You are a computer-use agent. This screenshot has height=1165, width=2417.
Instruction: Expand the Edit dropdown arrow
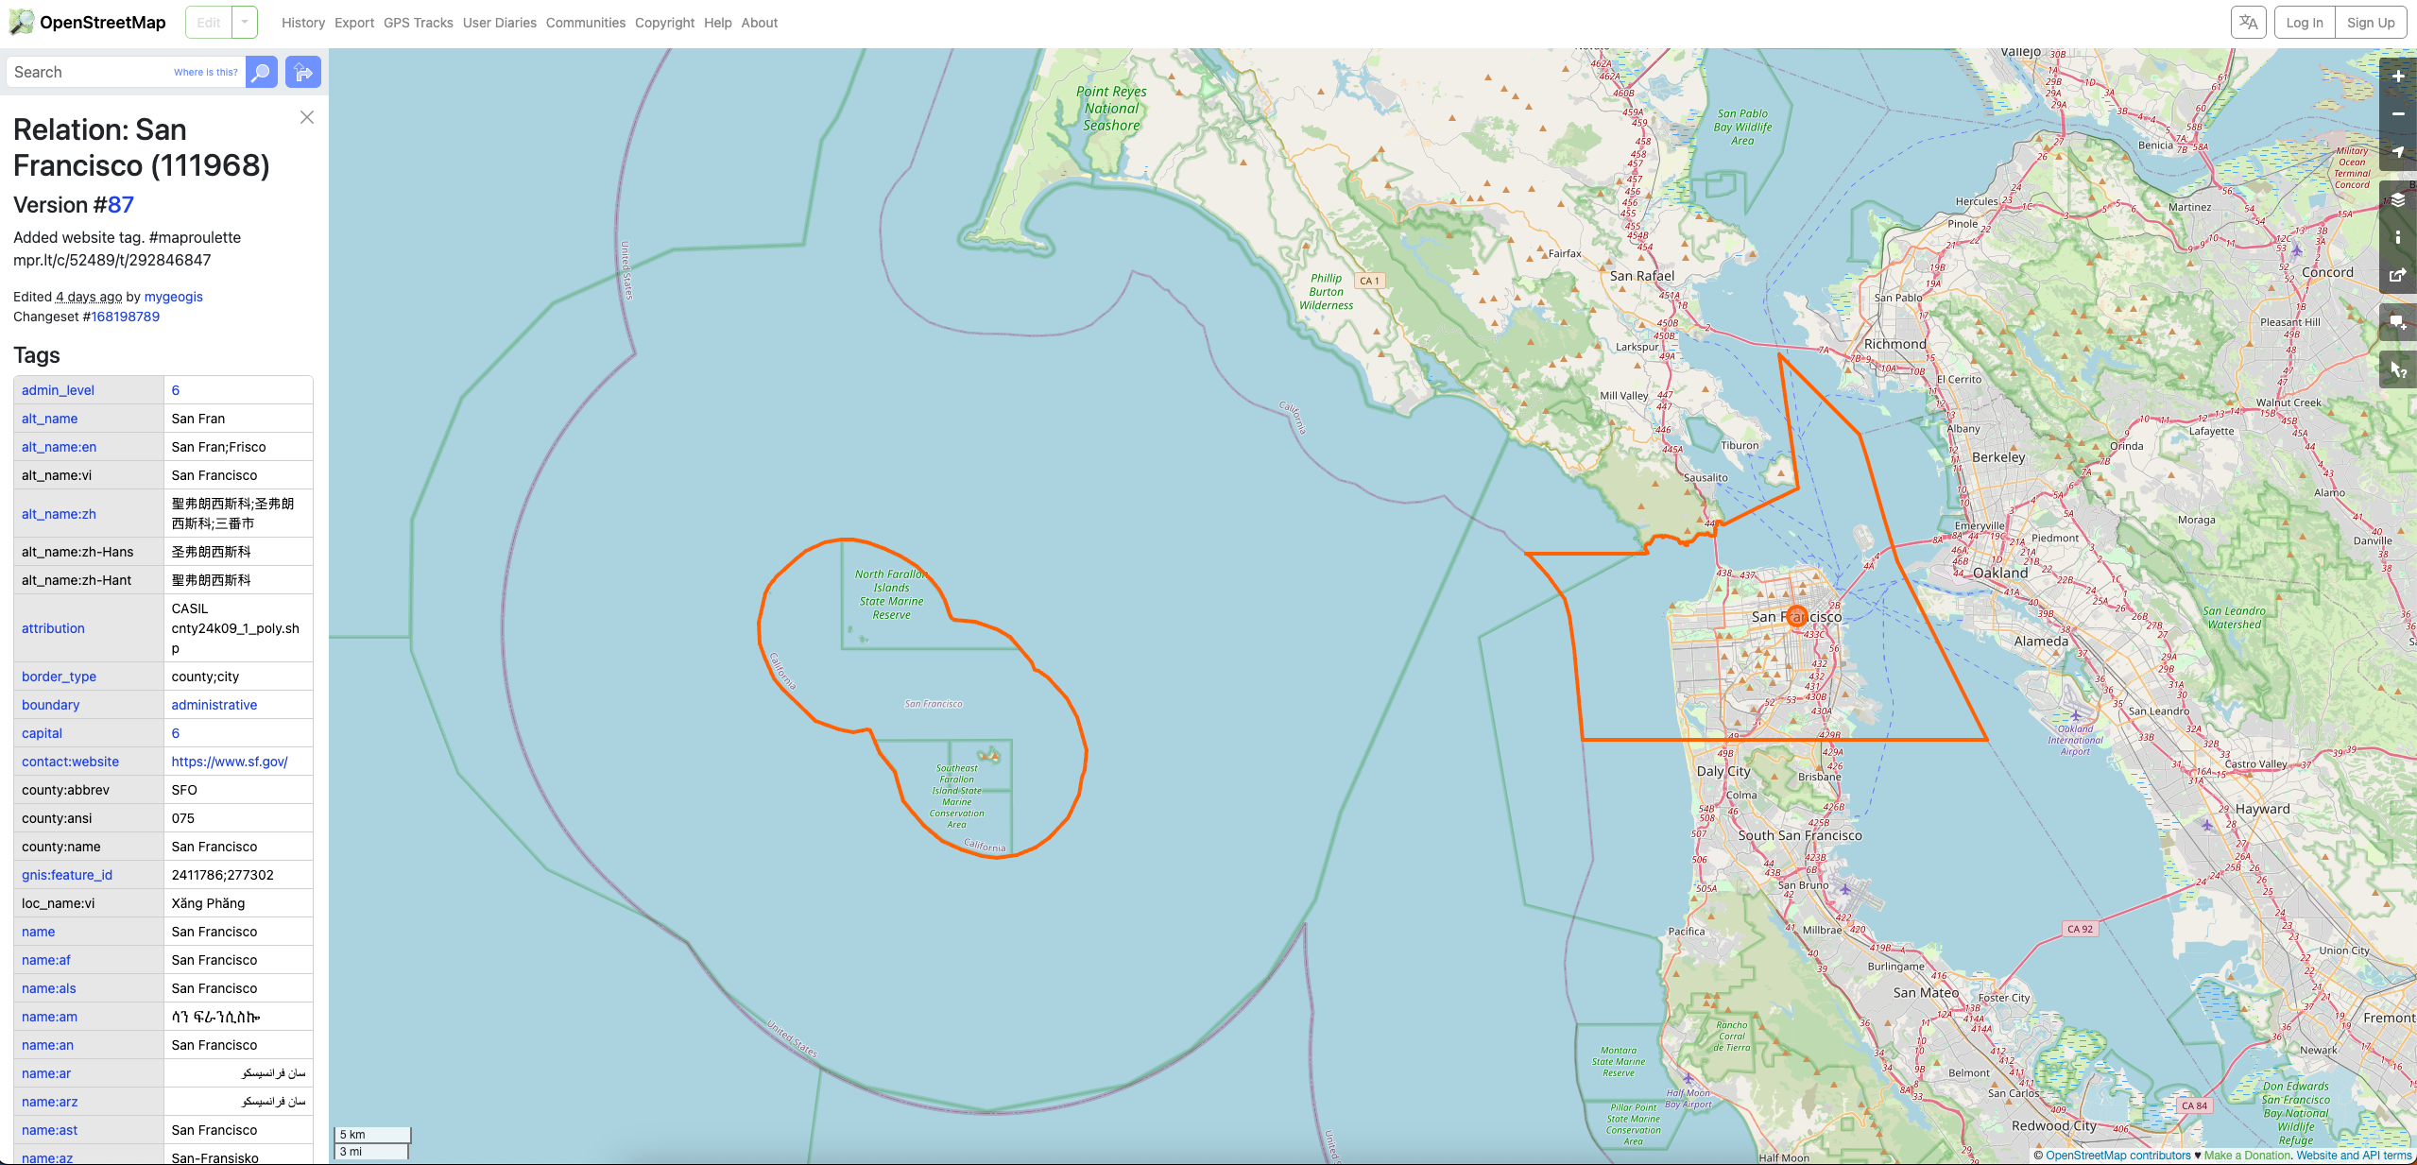(x=245, y=23)
